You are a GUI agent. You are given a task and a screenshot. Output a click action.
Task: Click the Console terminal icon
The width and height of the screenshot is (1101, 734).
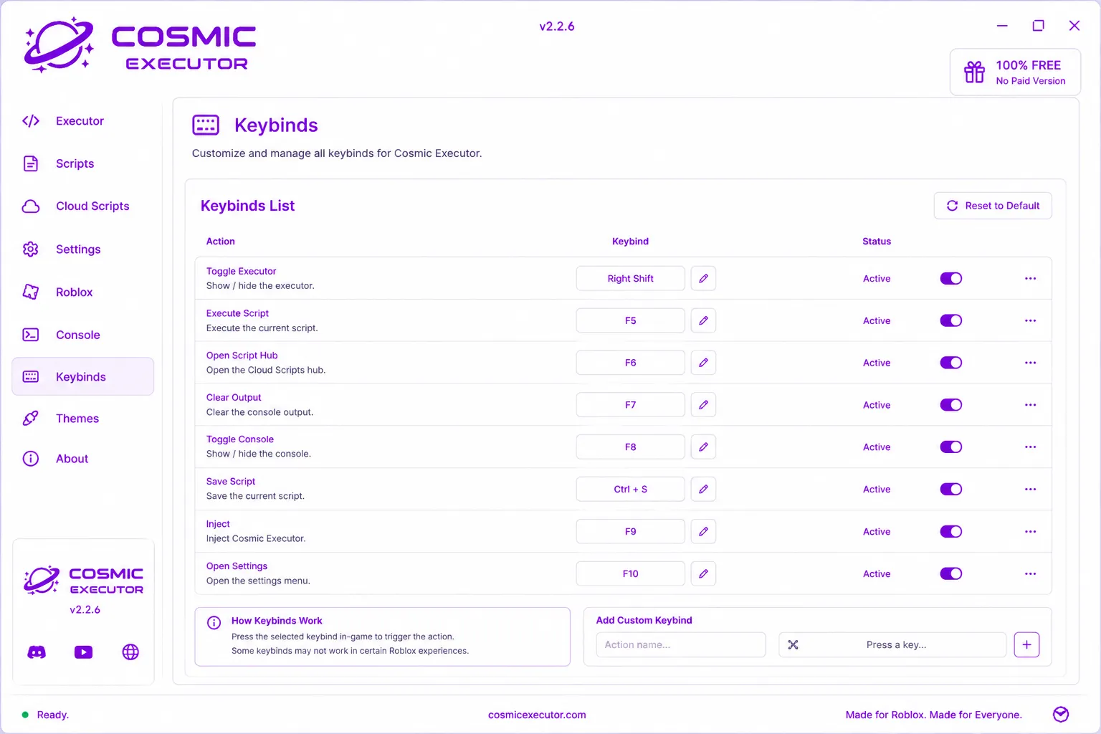click(x=31, y=335)
